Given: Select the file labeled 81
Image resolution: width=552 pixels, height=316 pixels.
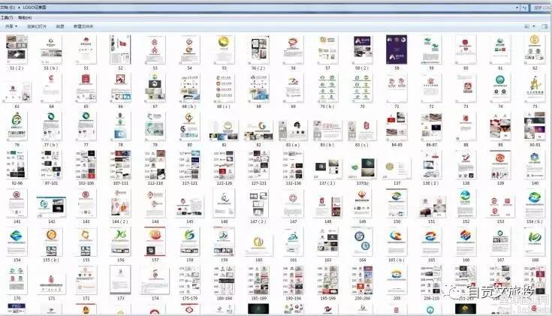Looking at the screenshot, I should coord(224,130).
